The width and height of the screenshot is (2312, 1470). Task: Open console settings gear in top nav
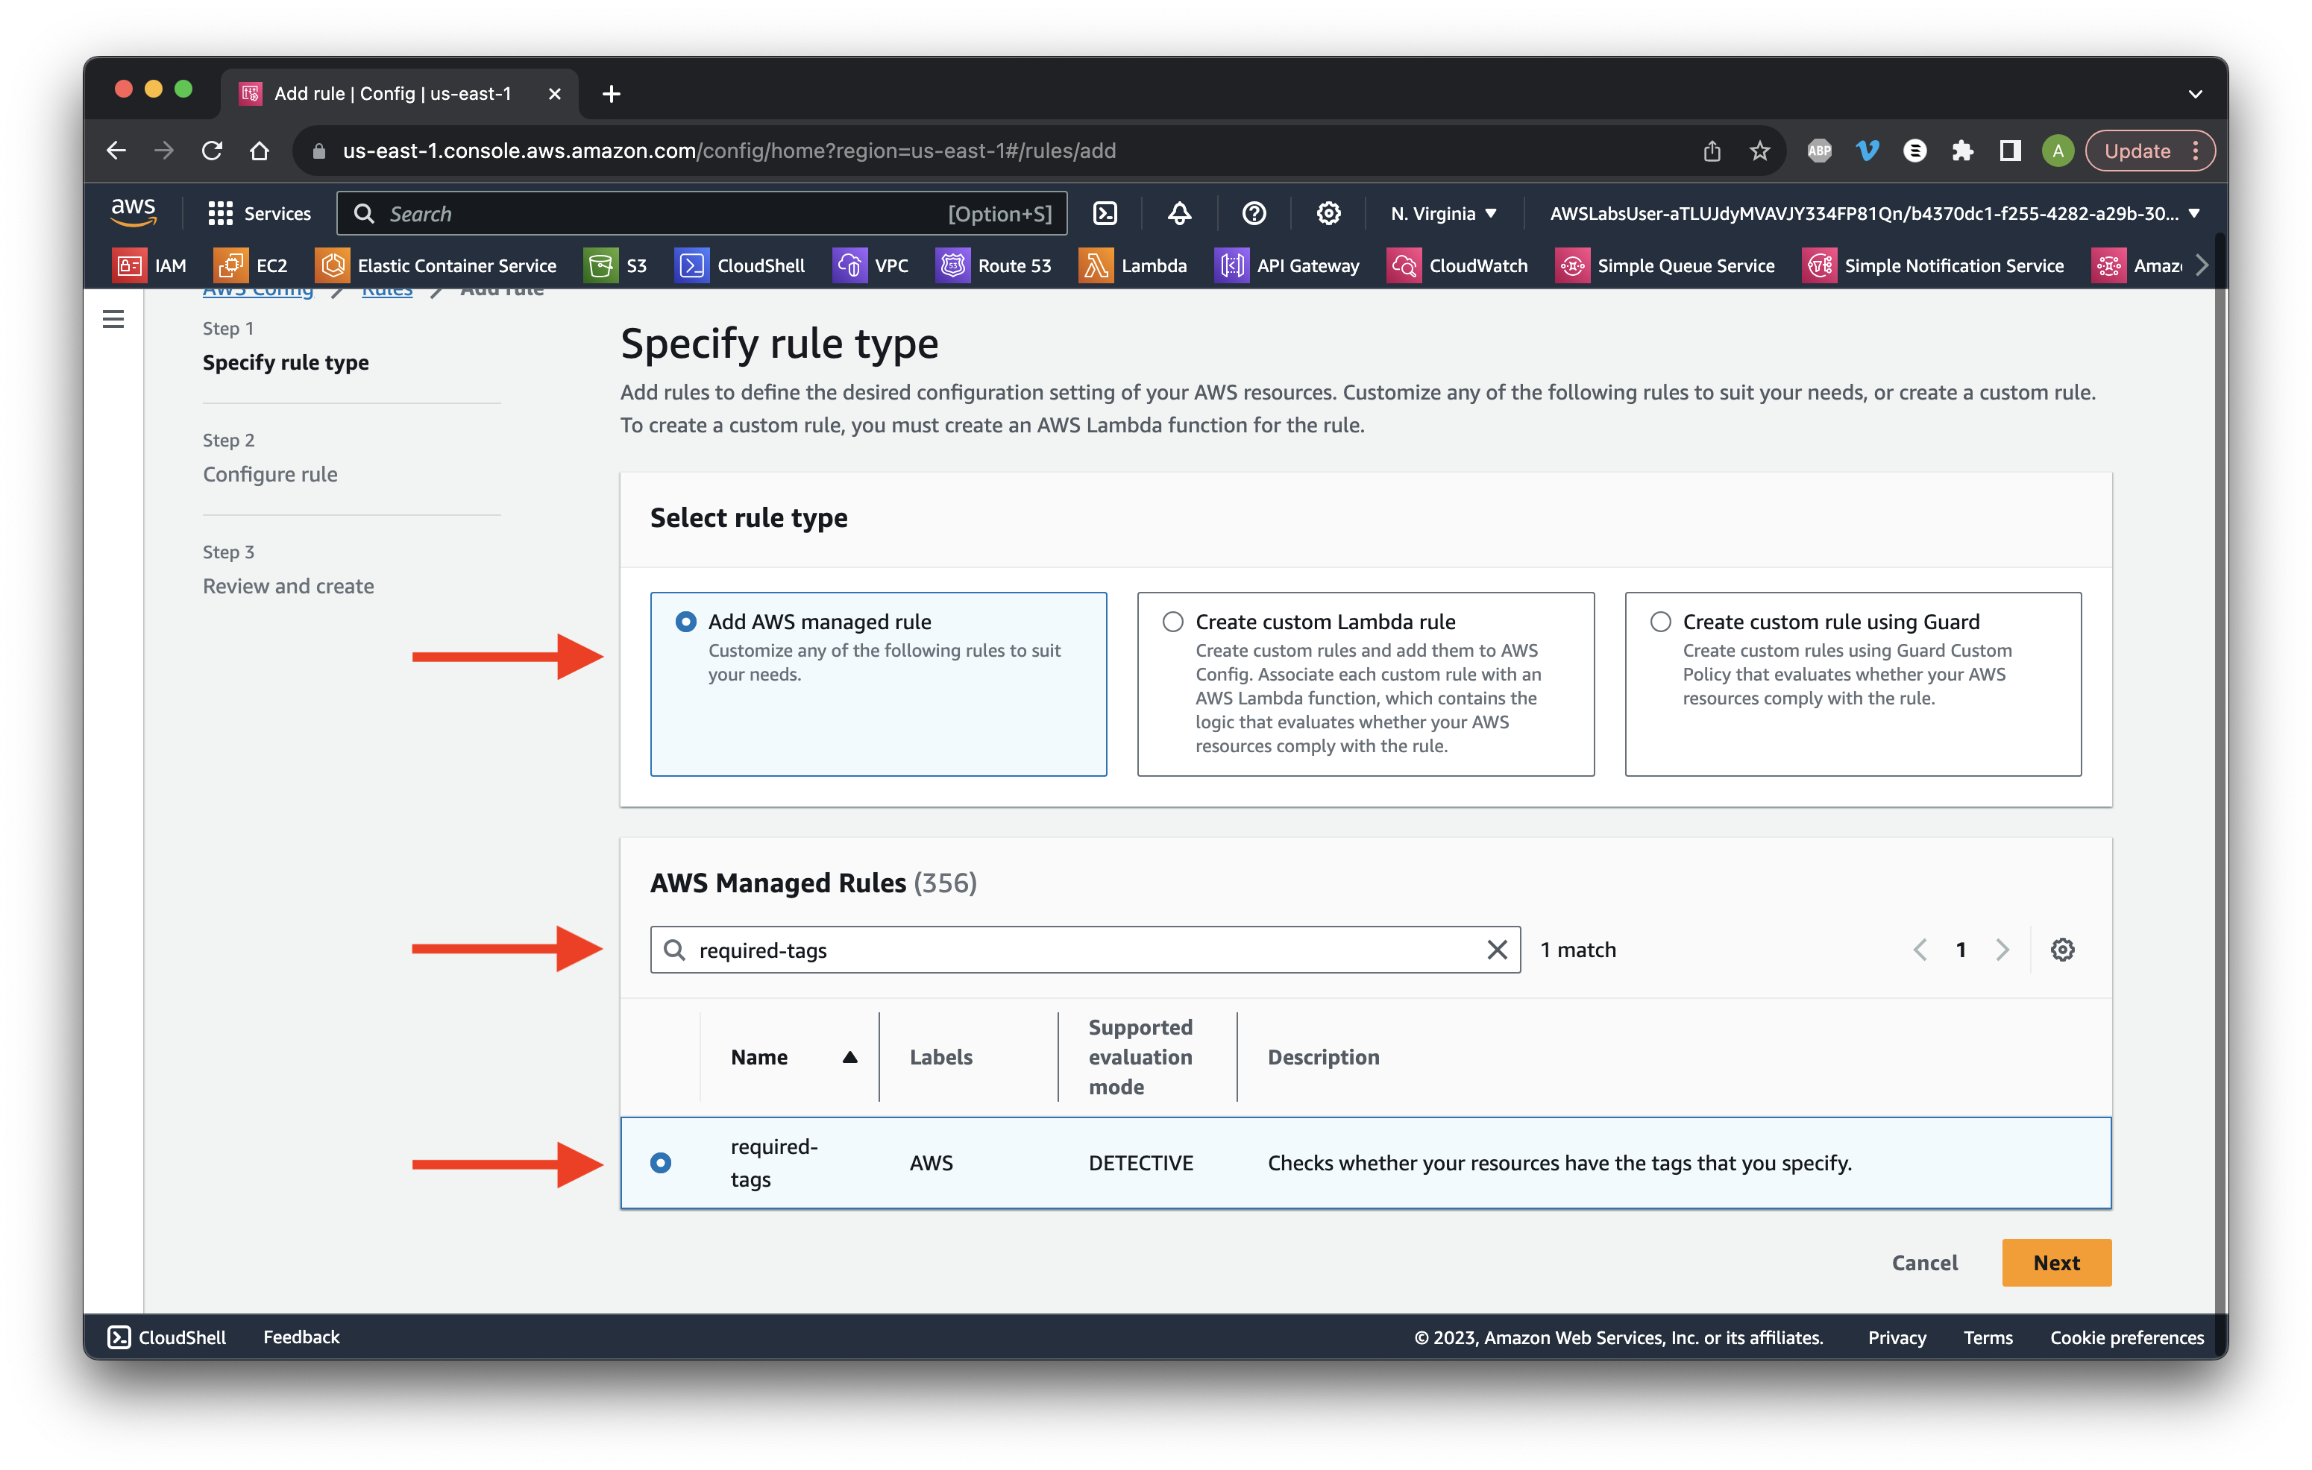(1328, 213)
